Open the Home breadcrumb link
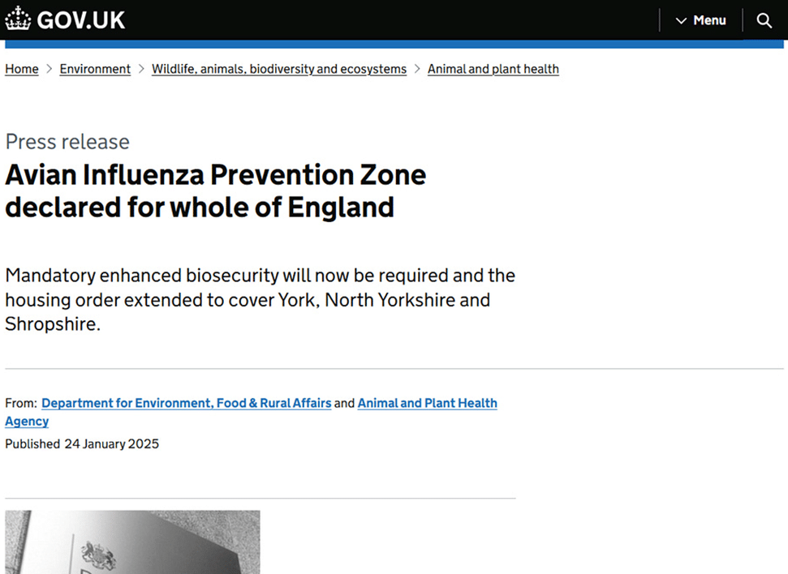 pos(22,69)
